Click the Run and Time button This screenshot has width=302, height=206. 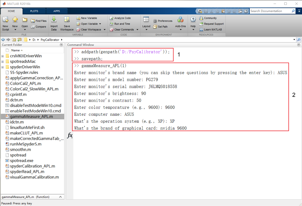tap(120, 24)
